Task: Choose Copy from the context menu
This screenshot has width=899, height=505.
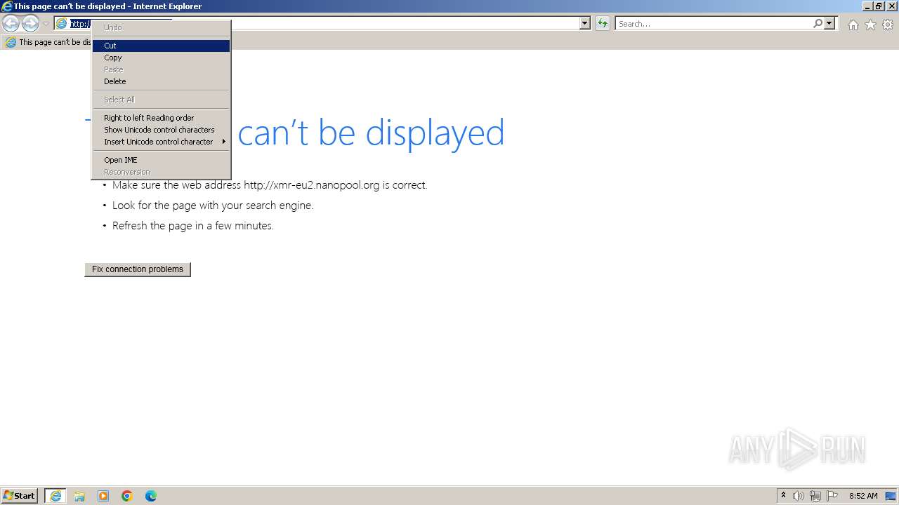Action: (x=161, y=58)
